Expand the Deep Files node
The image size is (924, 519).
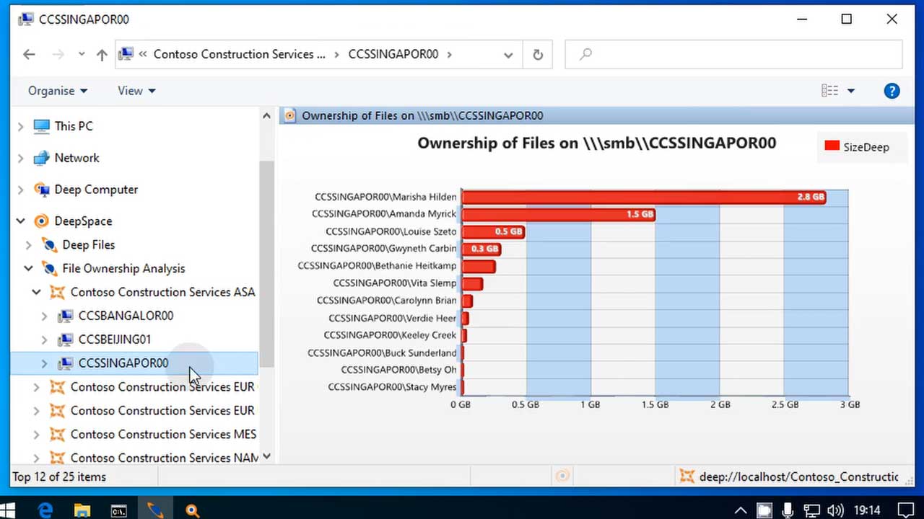click(28, 245)
